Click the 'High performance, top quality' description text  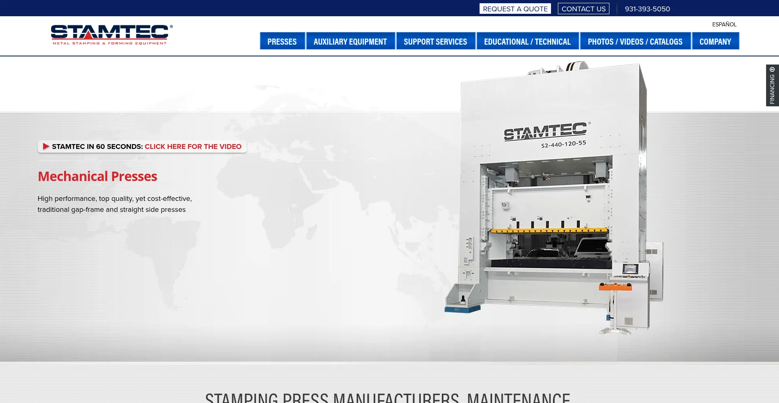(x=115, y=204)
